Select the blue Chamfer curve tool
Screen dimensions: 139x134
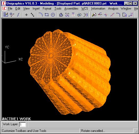(x=41, y=15)
